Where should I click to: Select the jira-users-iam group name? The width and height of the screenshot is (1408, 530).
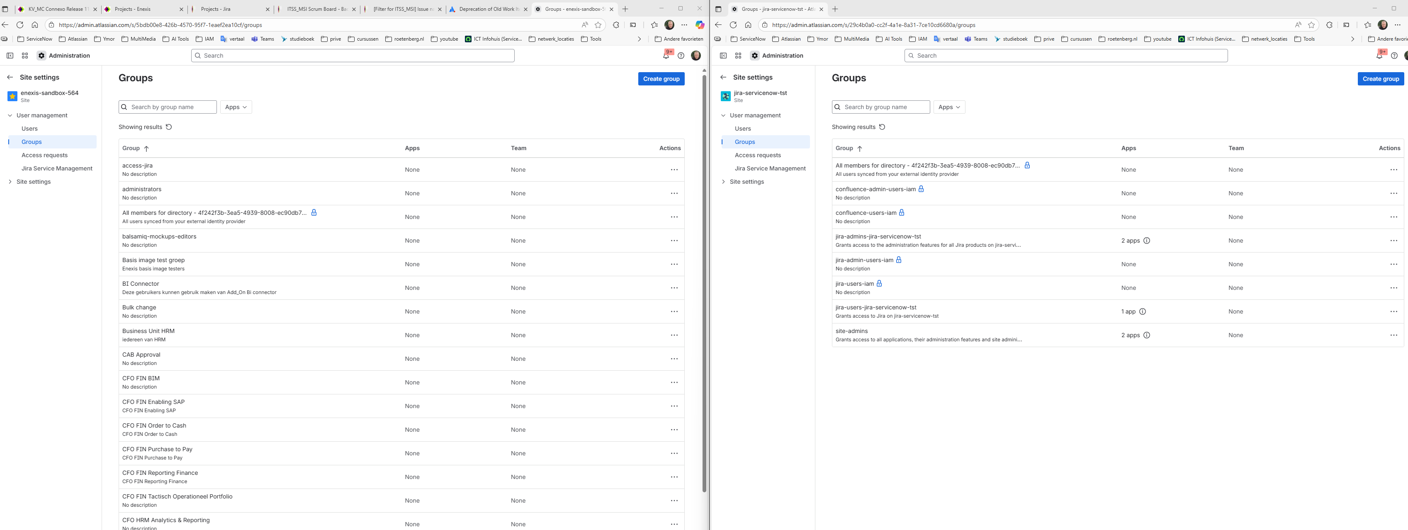pyautogui.click(x=854, y=284)
